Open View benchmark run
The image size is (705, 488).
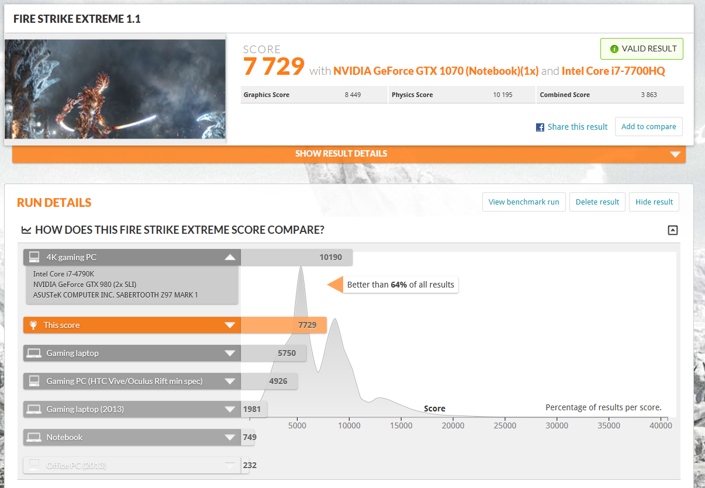[524, 202]
